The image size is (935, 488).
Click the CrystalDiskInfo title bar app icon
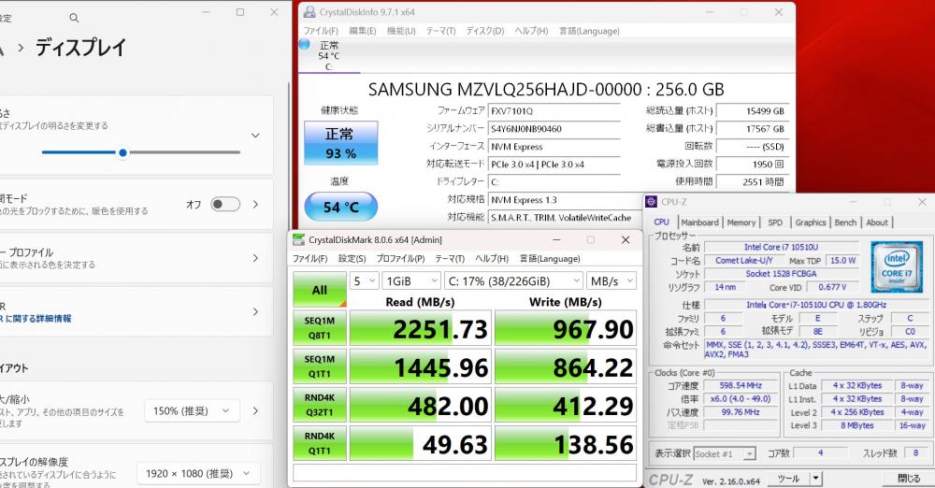click(x=309, y=12)
